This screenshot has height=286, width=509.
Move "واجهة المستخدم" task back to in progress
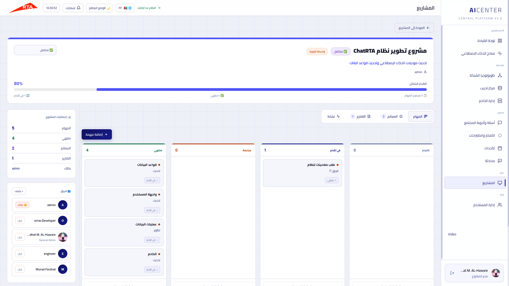point(152,210)
